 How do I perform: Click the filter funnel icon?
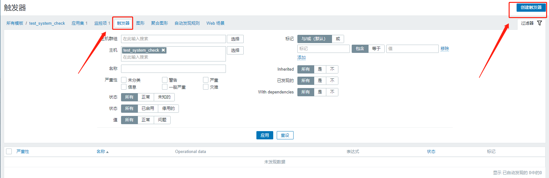pyautogui.click(x=539, y=23)
